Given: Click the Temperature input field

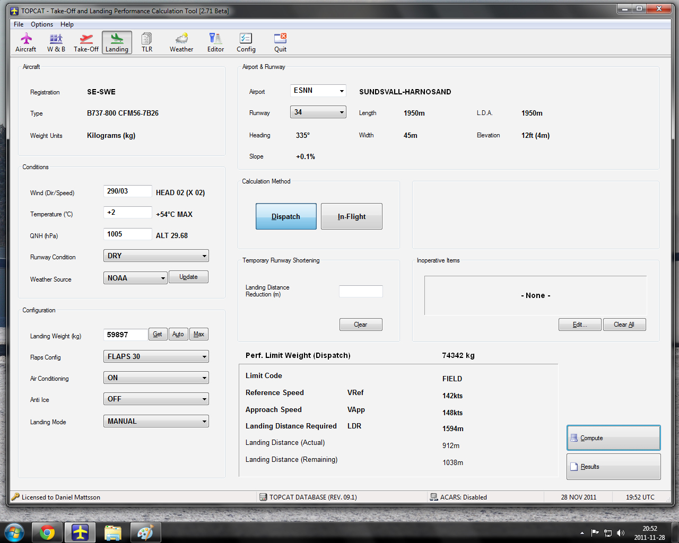Looking at the screenshot, I should point(128,212).
